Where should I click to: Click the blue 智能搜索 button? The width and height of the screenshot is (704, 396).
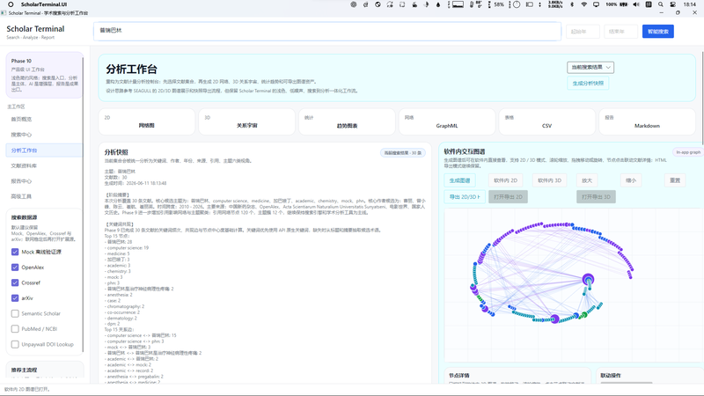657,32
